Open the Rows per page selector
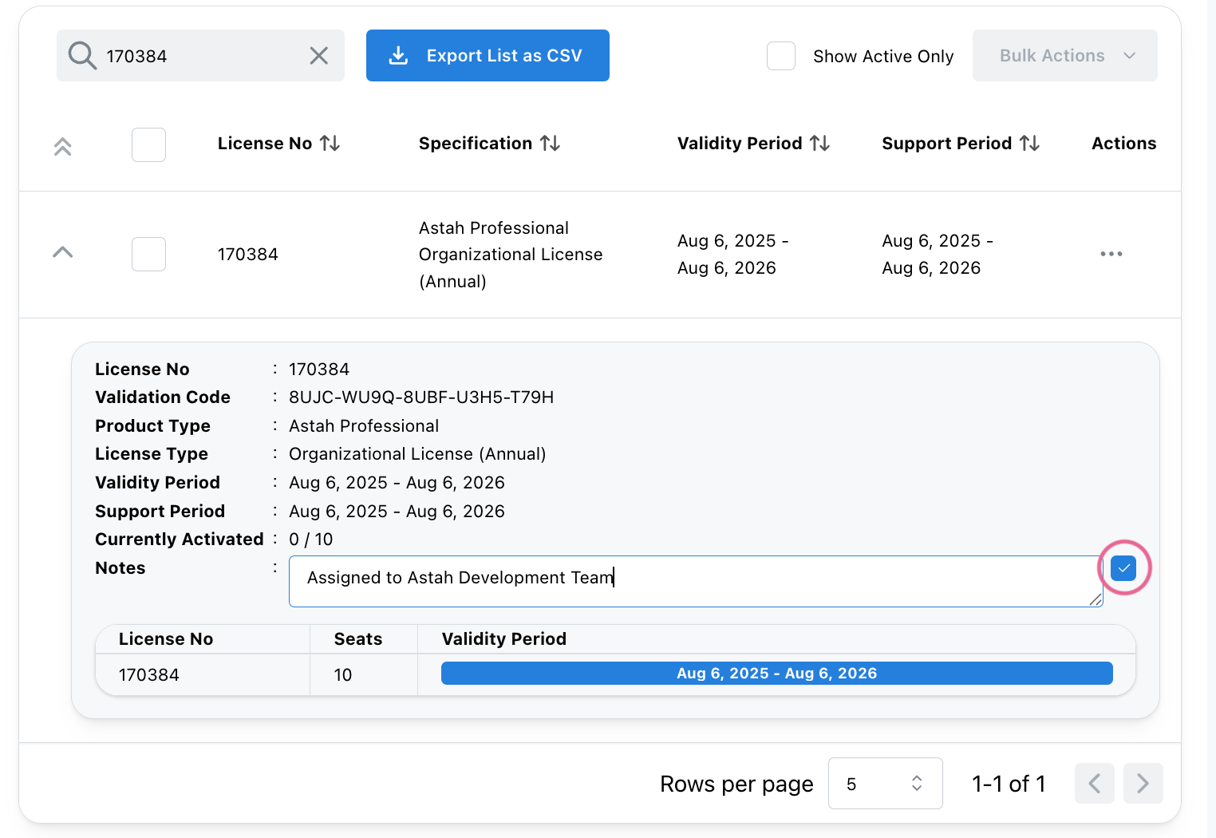This screenshot has width=1216, height=838. pos(885,784)
